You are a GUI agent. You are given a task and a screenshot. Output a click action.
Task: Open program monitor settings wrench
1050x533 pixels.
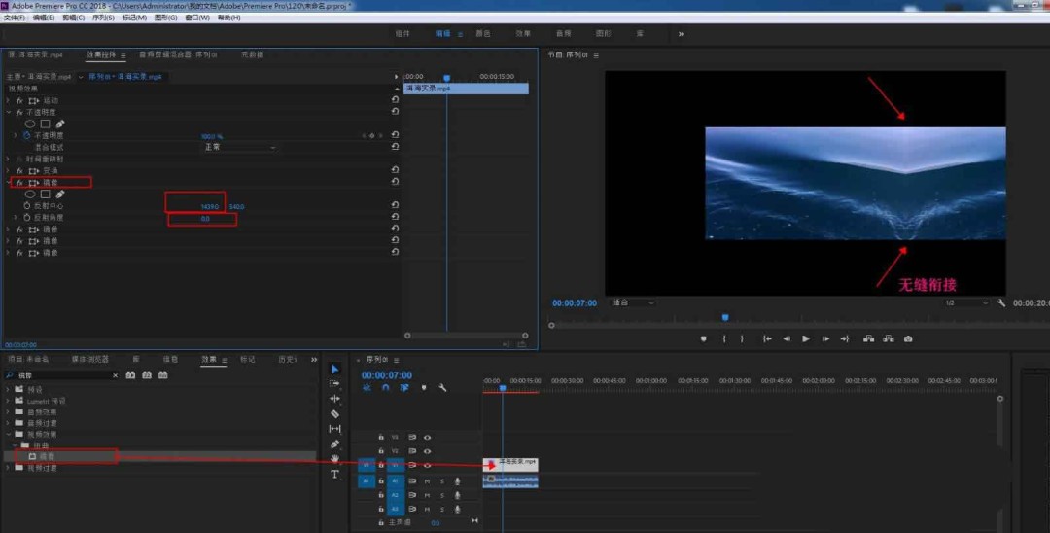1001,302
